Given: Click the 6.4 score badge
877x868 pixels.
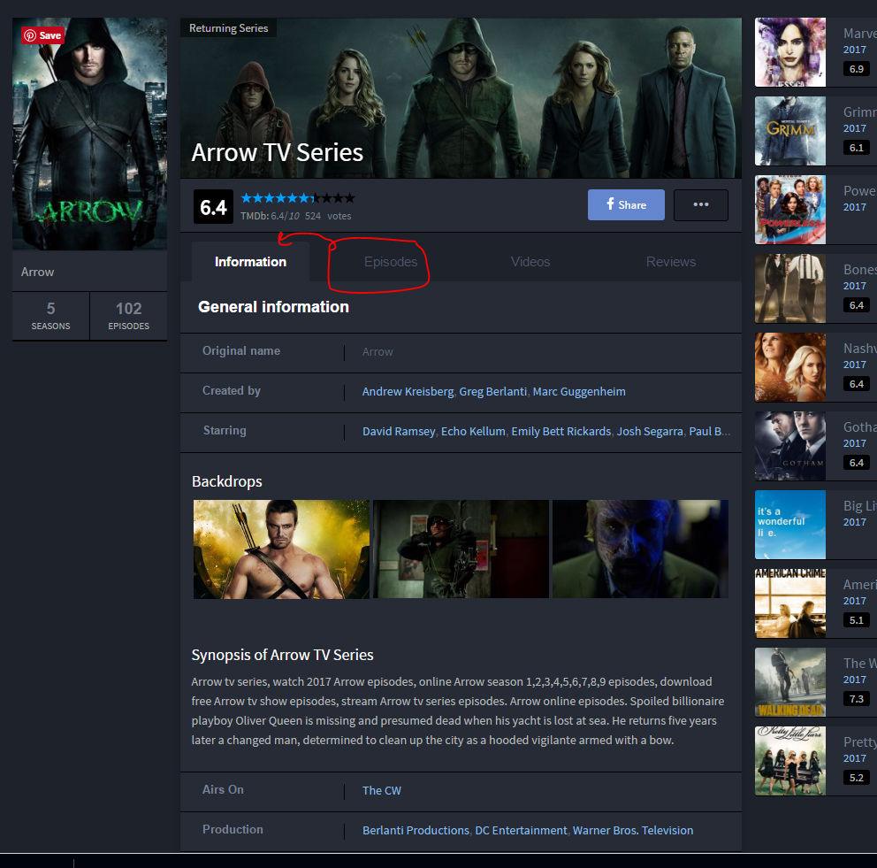Looking at the screenshot, I should 213,207.
